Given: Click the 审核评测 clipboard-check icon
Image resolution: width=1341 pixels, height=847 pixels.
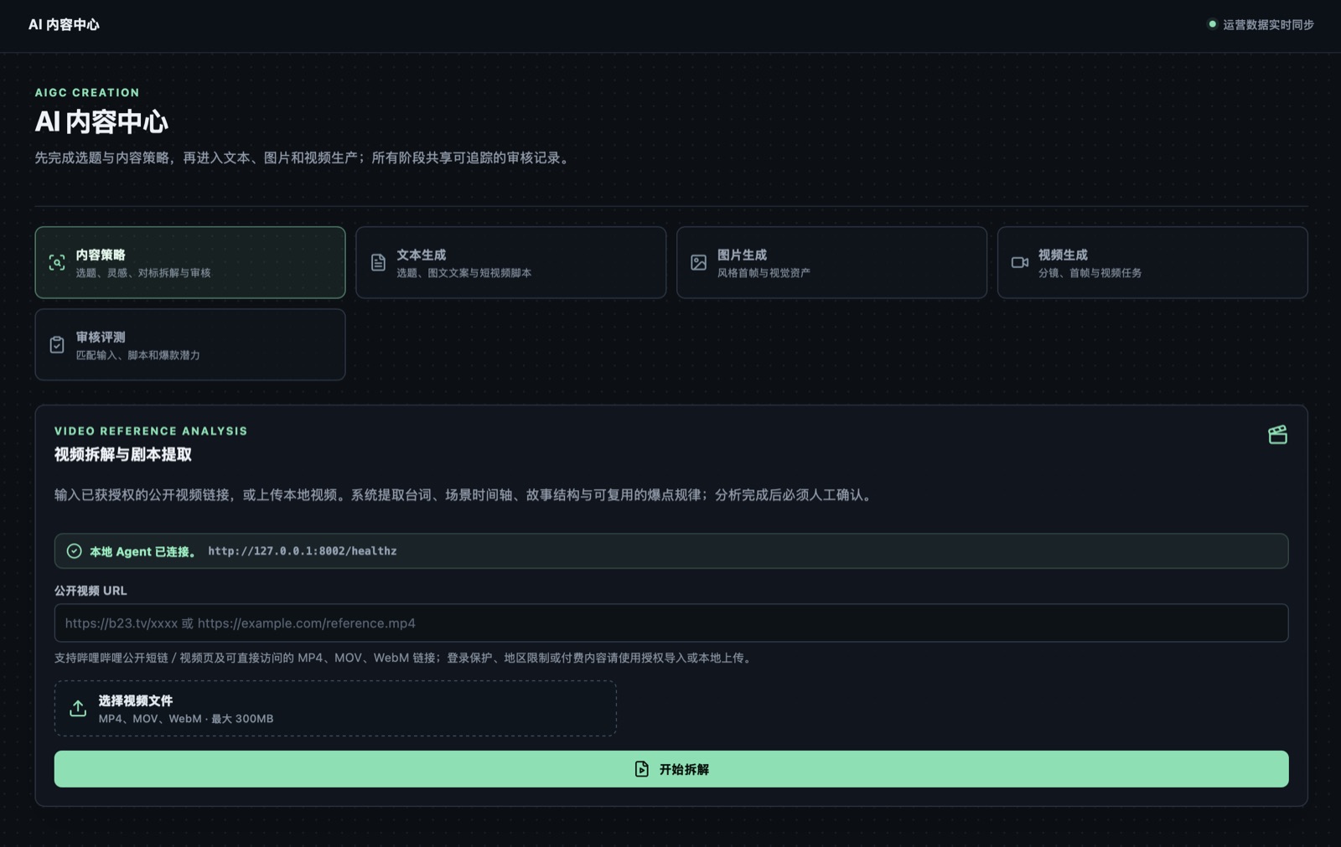Looking at the screenshot, I should (57, 344).
